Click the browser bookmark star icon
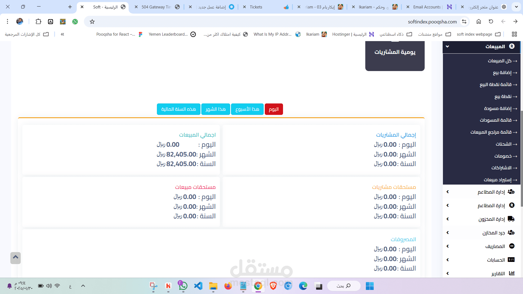This screenshot has width=523, height=294. click(x=92, y=22)
